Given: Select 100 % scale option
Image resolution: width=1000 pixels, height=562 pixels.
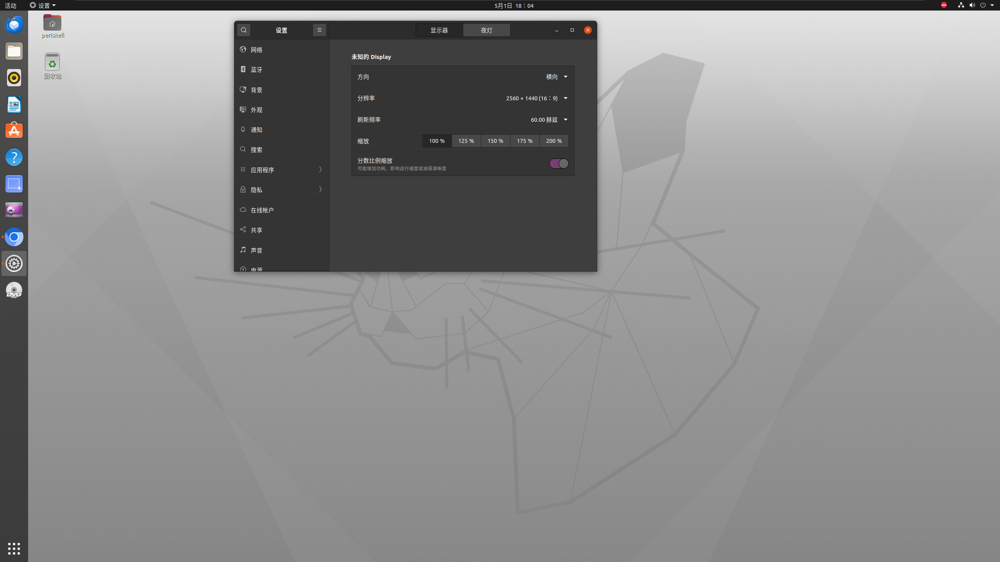Looking at the screenshot, I should tap(437, 141).
